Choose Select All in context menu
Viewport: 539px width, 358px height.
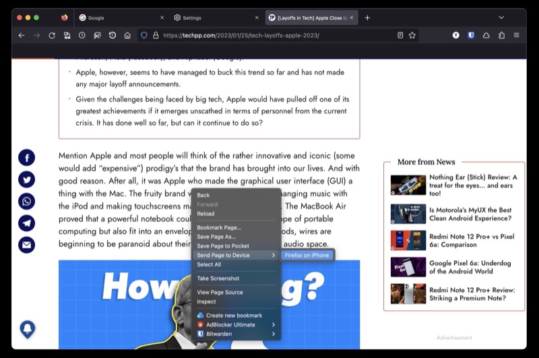(x=235, y=264)
